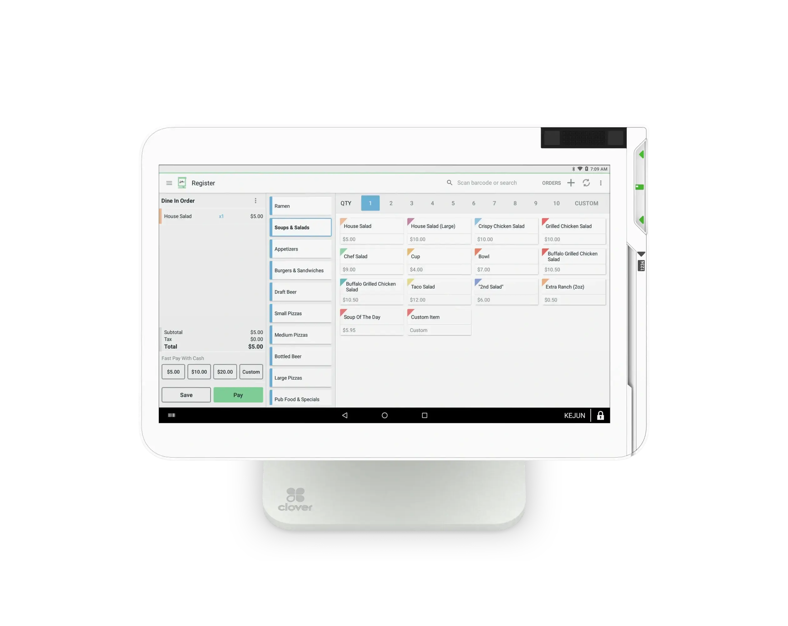The height and width of the screenshot is (626, 788).
Task: Click the more options icon on order
Action: coord(256,200)
